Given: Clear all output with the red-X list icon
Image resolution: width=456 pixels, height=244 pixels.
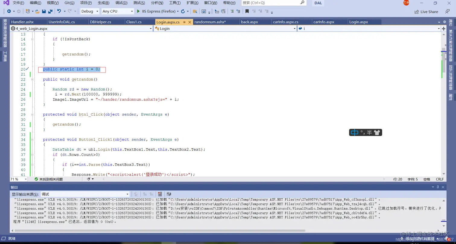Looking at the screenshot, I should coord(160,194).
